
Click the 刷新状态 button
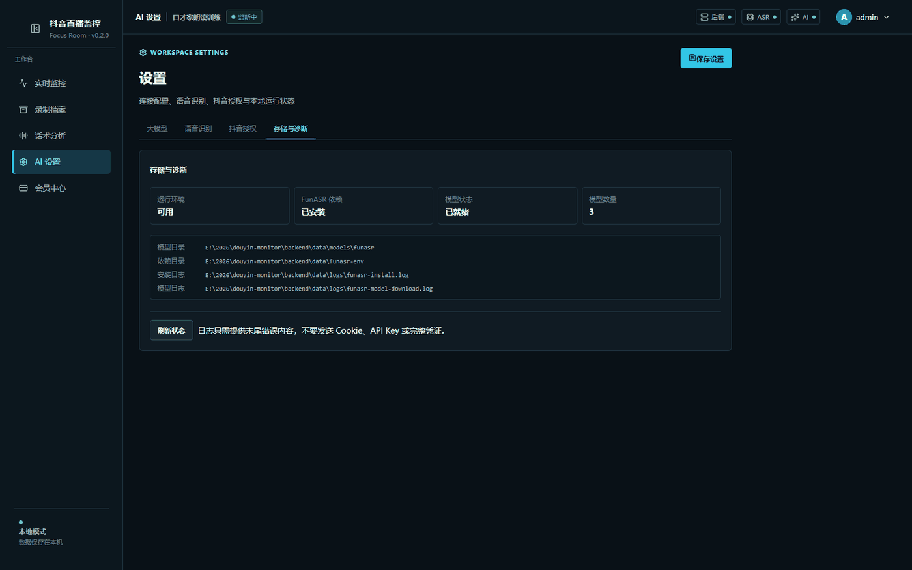pyautogui.click(x=171, y=330)
